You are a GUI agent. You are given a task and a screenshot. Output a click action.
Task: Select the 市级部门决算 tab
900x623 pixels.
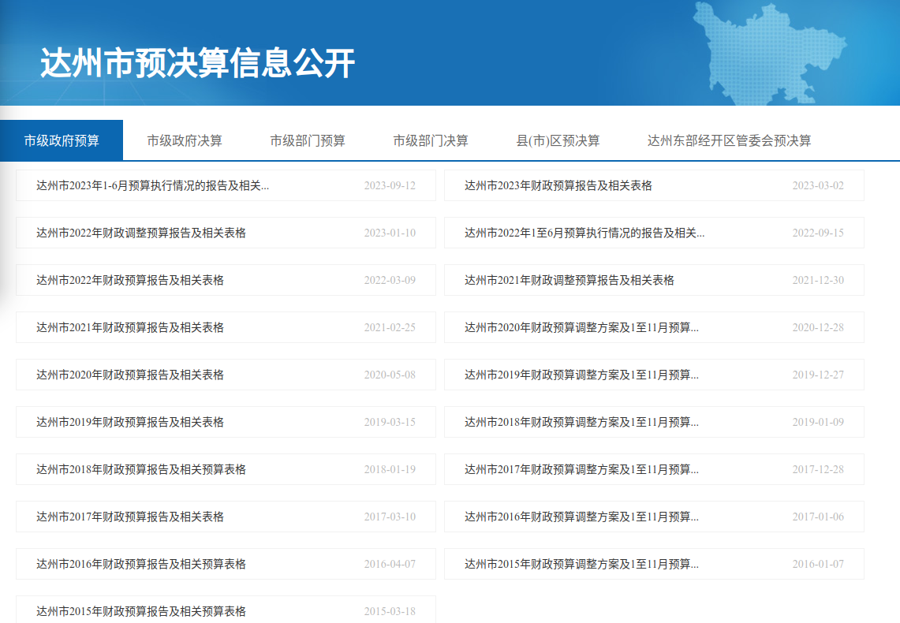point(430,141)
